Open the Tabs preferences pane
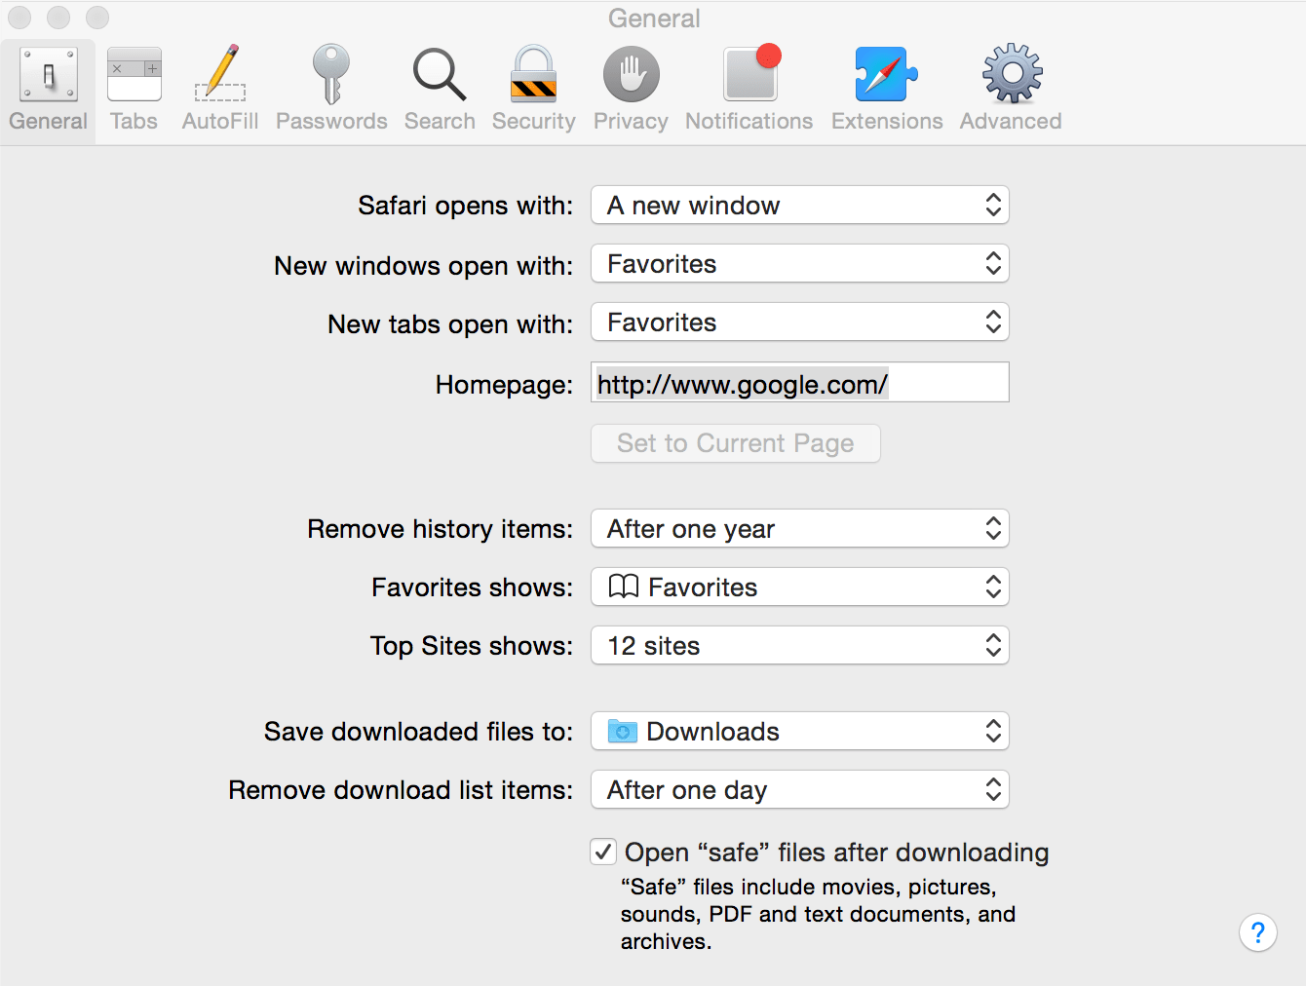 [134, 86]
